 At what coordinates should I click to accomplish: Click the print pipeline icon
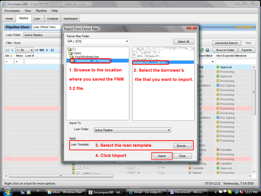(x=207, y=50)
